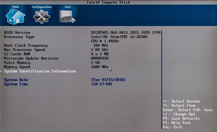The width and height of the screenshot is (217, 132).
Task: Click the 100 MHz value
Action: point(101,45)
